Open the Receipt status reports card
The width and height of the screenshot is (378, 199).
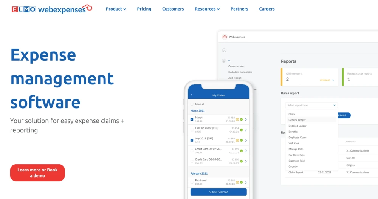360,77
